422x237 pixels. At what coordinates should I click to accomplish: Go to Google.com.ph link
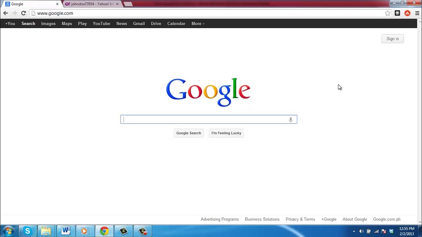(387, 219)
